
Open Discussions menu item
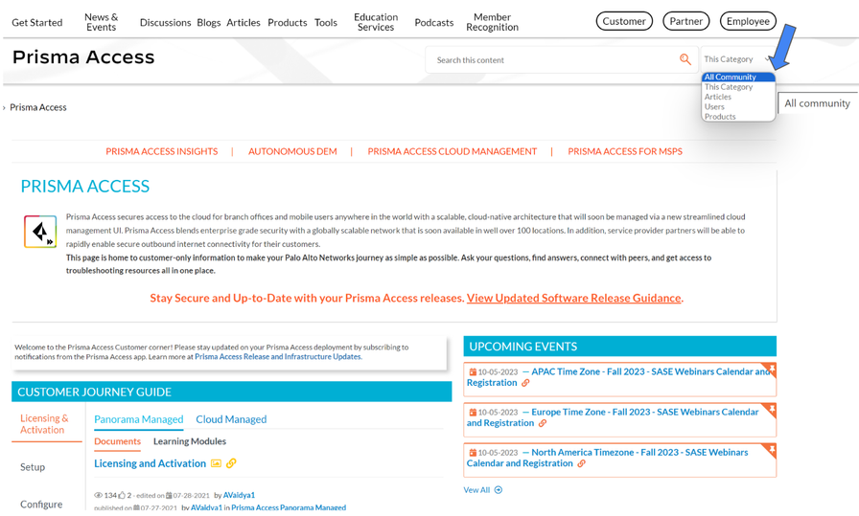coord(165,22)
